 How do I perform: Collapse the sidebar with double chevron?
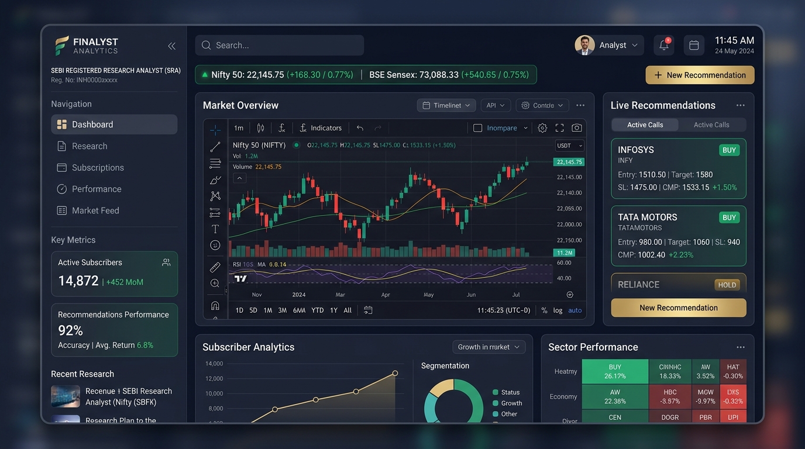point(171,46)
